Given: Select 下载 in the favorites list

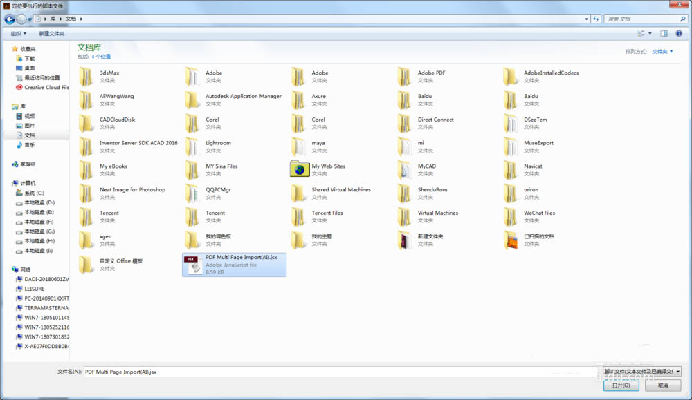Looking at the screenshot, I should coord(25,59).
